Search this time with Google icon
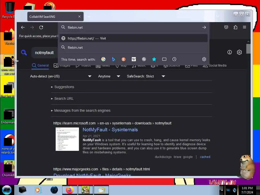Screen dimensions: 260x195 (x=103, y=59)
